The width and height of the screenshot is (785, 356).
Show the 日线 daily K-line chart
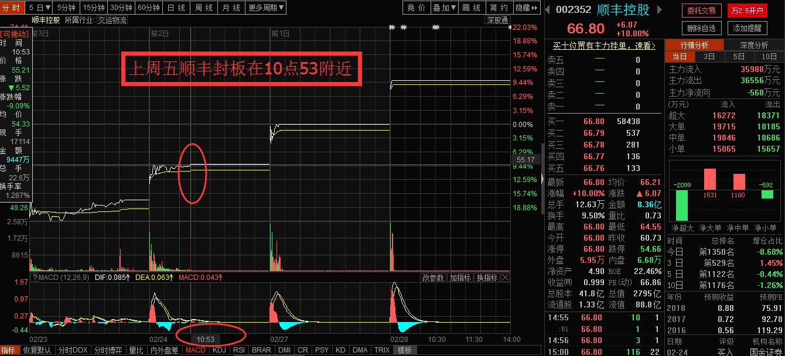[176, 8]
